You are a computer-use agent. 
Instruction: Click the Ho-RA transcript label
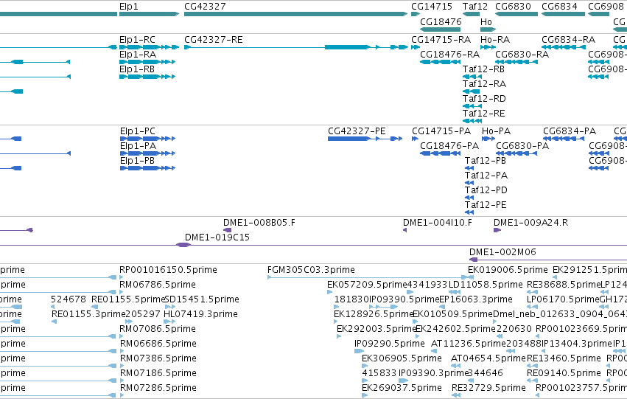pyautogui.click(x=495, y=40)
